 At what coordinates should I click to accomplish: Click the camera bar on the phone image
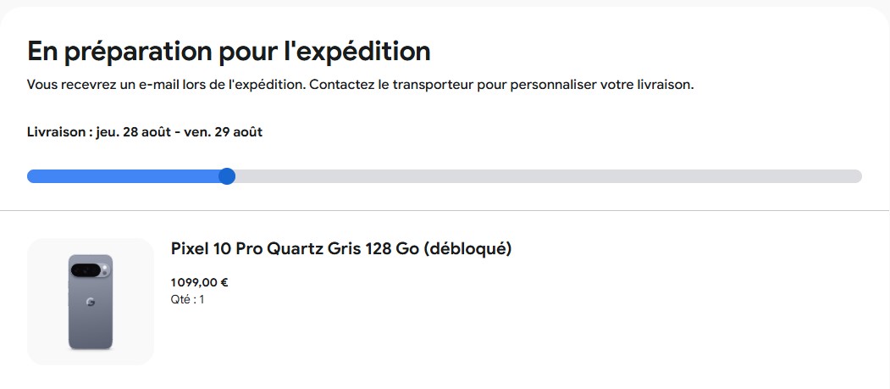(91, 270)
